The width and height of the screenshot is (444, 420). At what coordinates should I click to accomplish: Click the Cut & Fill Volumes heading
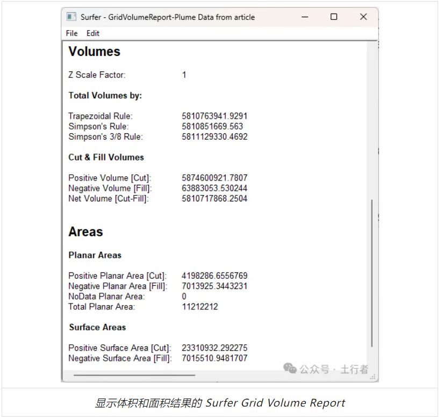[x=106, y=157]
